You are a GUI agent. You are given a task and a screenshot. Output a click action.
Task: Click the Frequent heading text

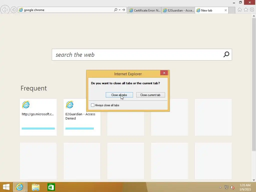[34, 88]
